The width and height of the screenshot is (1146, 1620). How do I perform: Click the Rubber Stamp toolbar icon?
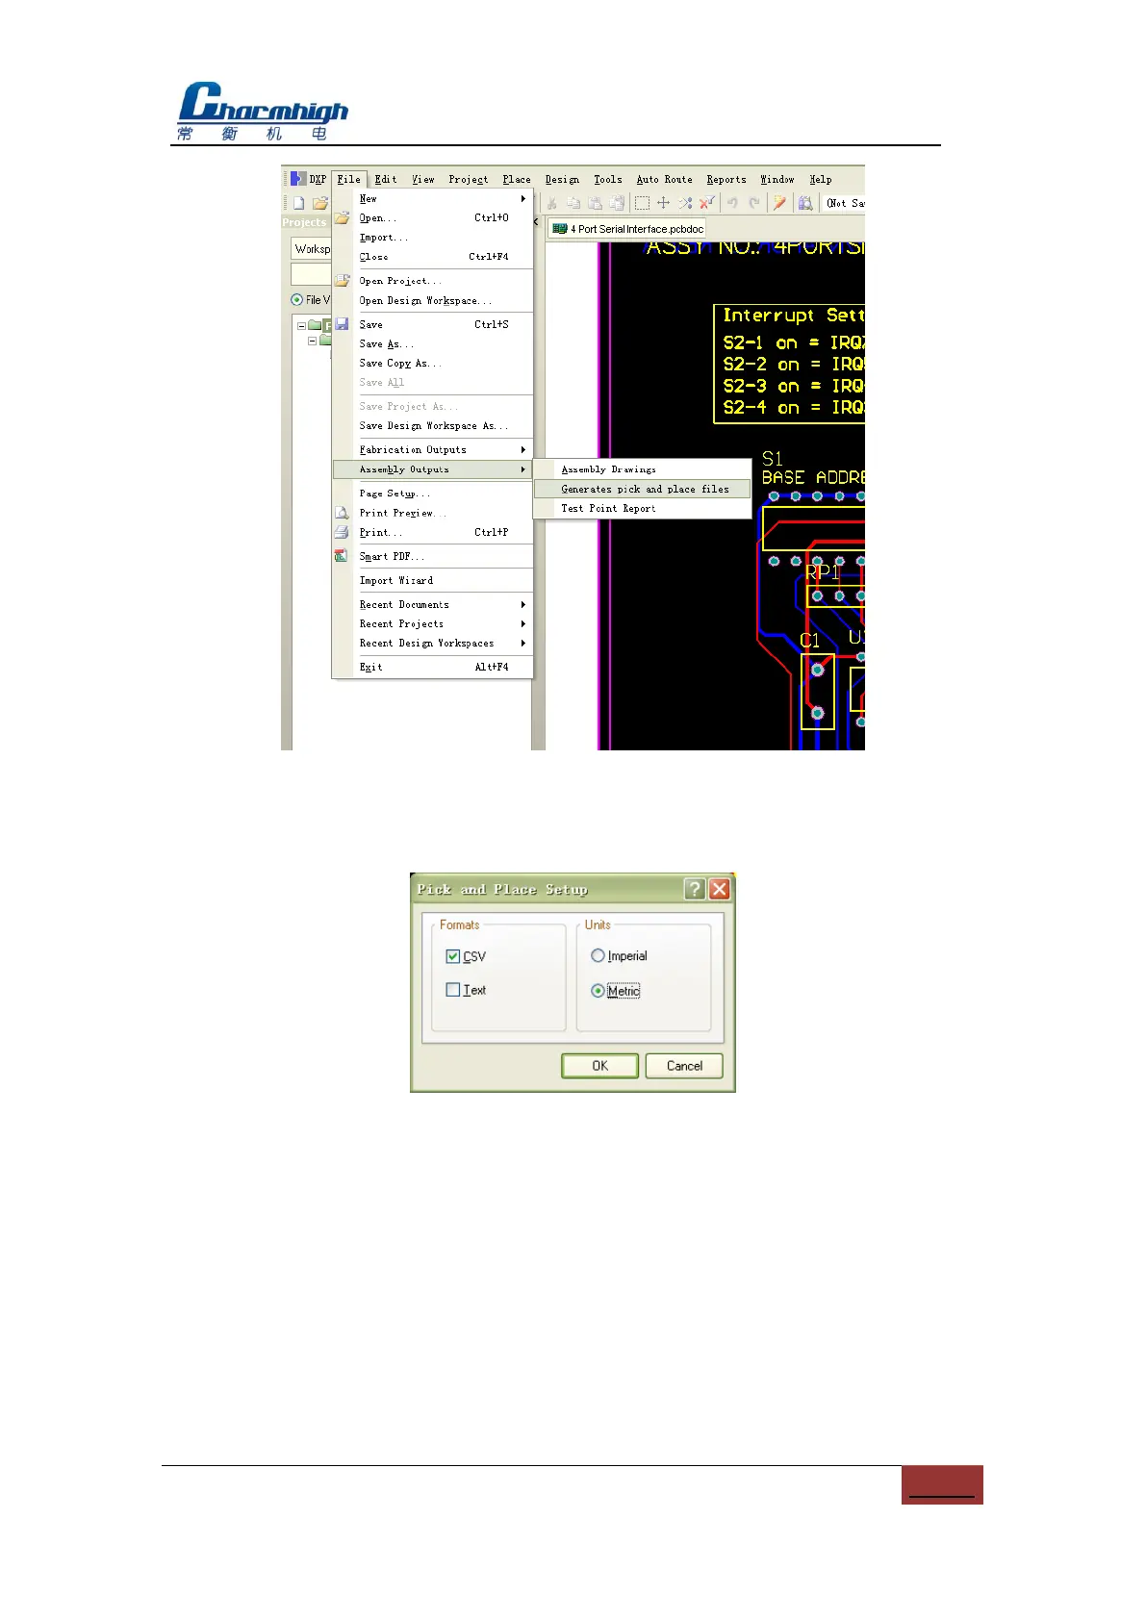click(x=618, y=203)
